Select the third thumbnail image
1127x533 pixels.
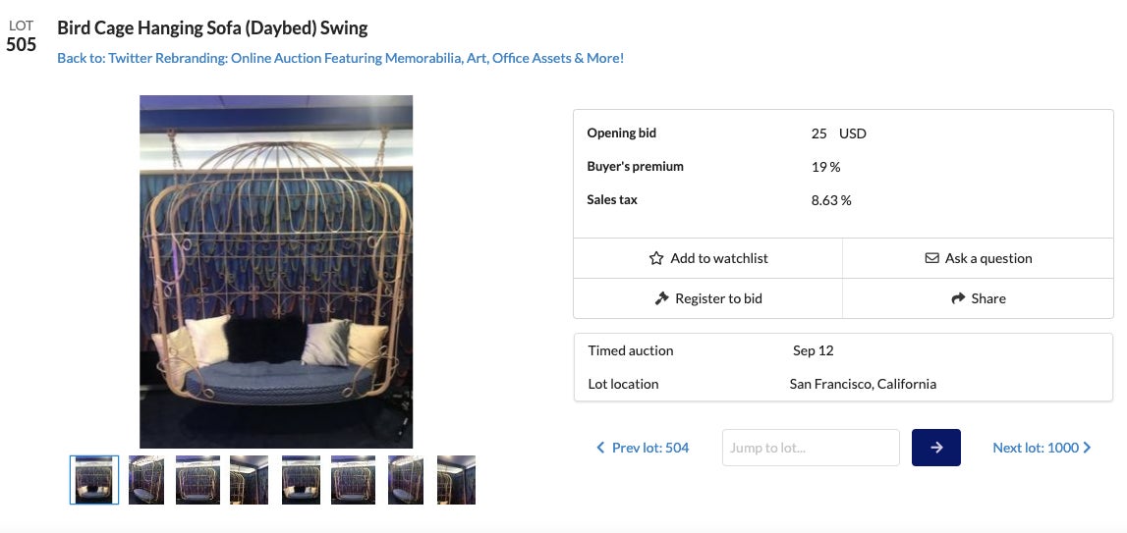197,480
